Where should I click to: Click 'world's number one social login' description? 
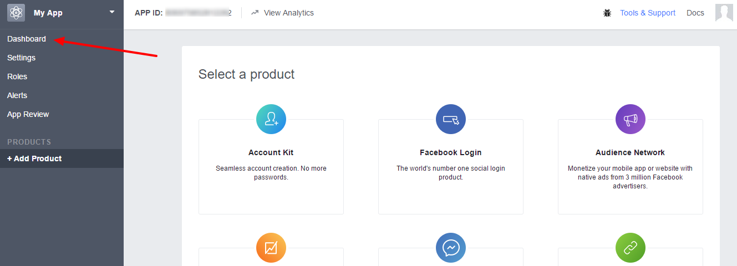coord(451,173)
